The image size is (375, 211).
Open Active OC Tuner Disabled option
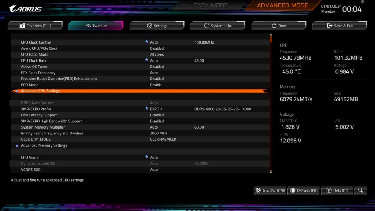[x=157, y=67]
